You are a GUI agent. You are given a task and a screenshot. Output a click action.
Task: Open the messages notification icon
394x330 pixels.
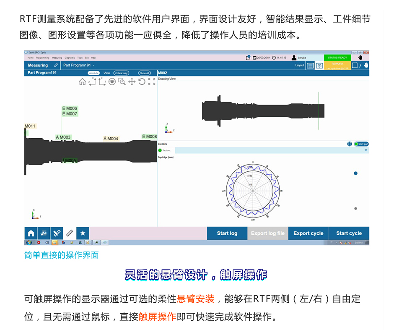coord(248,58)
